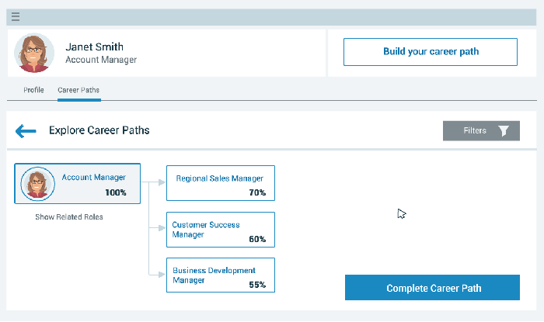Click arrow connector to Regional Sales Manager
The height and width of the screenshot is (322, 544).
(x=159, y=182)
